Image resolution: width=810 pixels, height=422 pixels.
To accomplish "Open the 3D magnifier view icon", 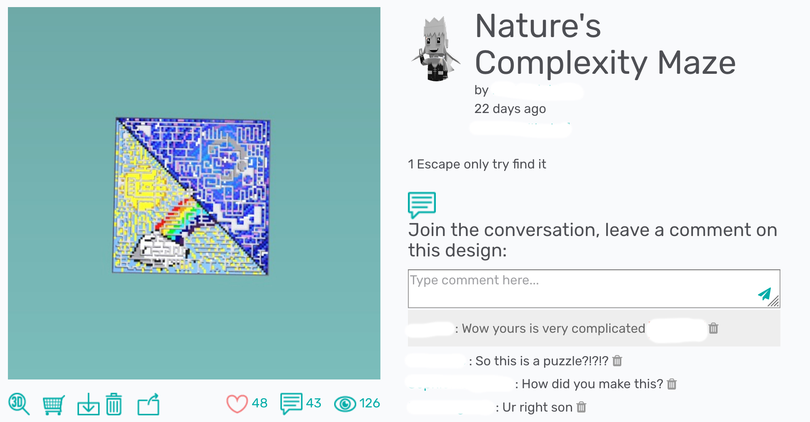I will click(19, 404).
